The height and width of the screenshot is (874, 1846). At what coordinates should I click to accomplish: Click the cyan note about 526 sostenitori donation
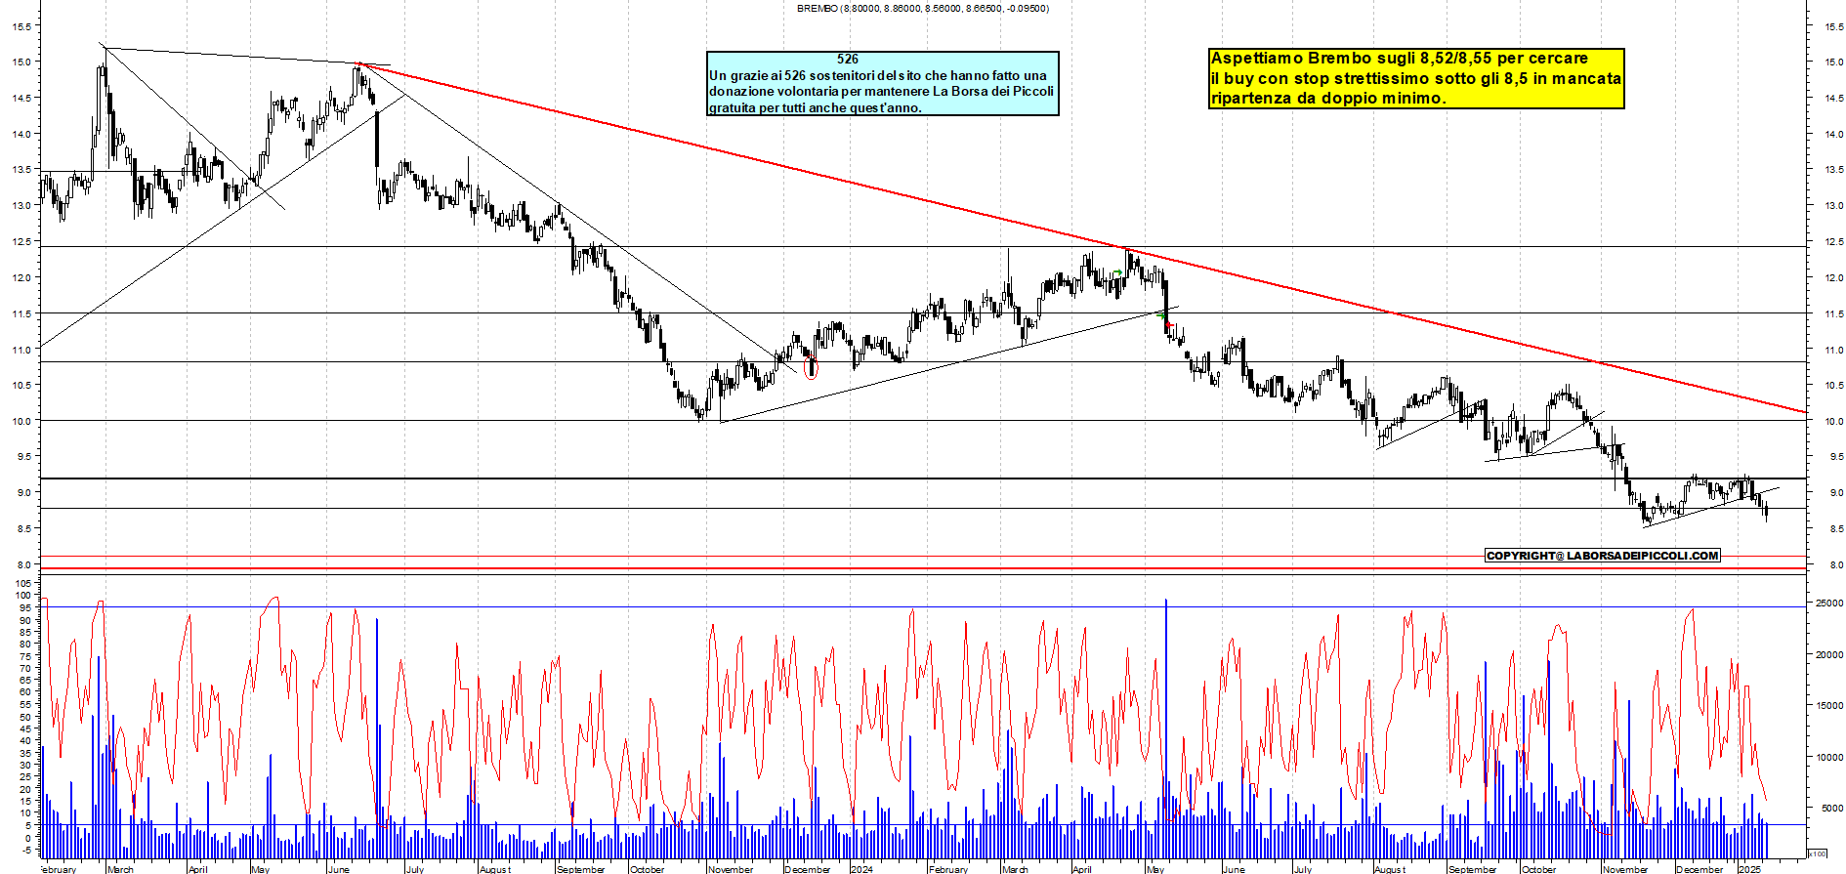tap(882, 84)
